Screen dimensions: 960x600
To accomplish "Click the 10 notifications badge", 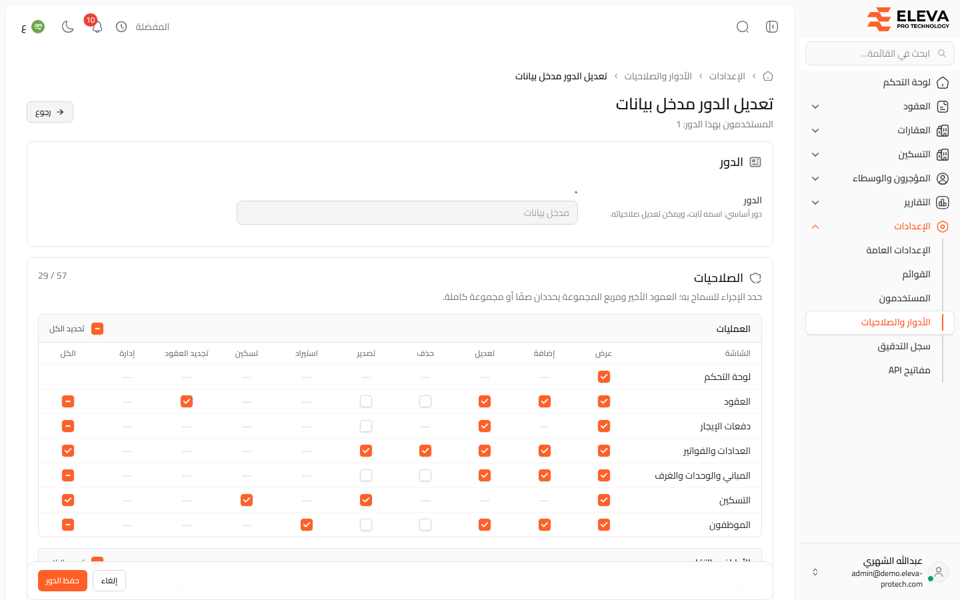I will tap(91, 20).
